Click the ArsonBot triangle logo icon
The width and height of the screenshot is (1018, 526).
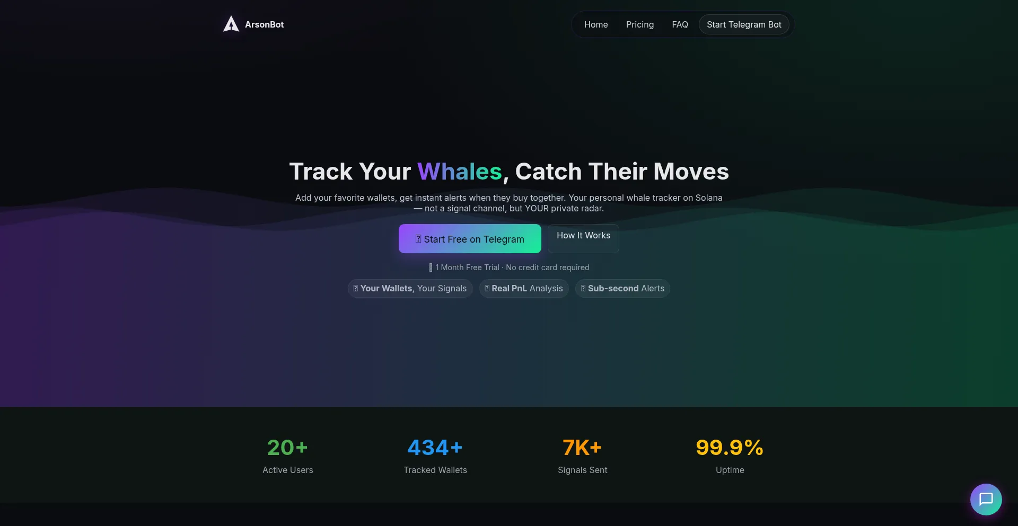click(x=231, y=24)
